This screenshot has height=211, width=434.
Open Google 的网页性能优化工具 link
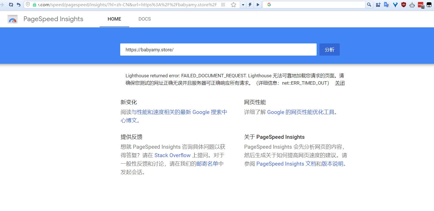(x=301, y=112)
